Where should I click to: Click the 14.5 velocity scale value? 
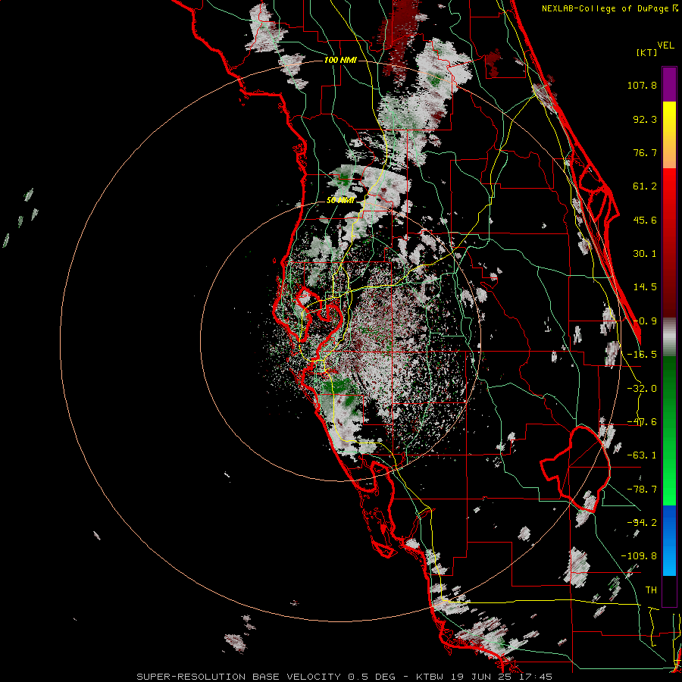[x=645, y=287]
